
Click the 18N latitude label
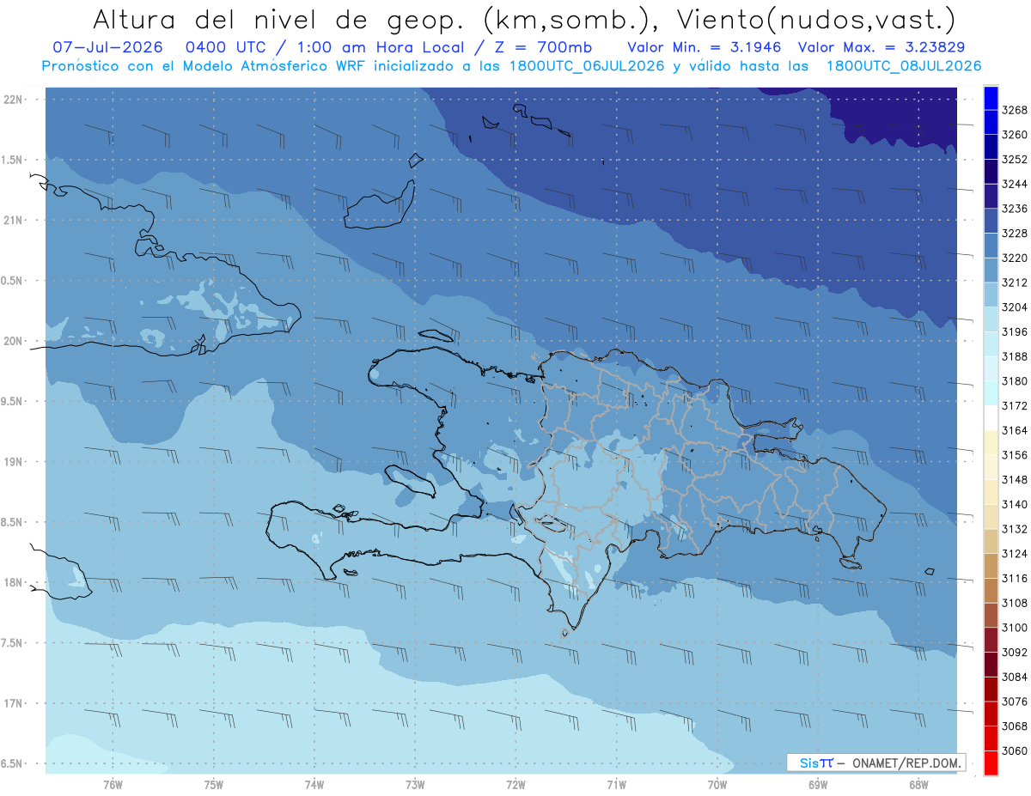(x=14, y=583)
